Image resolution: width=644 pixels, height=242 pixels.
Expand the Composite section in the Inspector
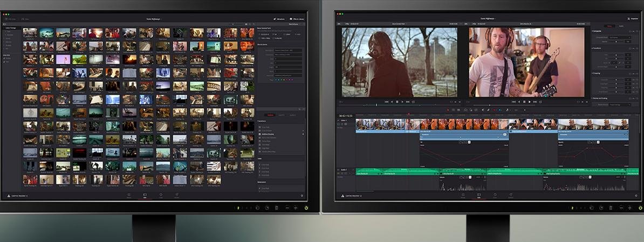coord(593,31)
